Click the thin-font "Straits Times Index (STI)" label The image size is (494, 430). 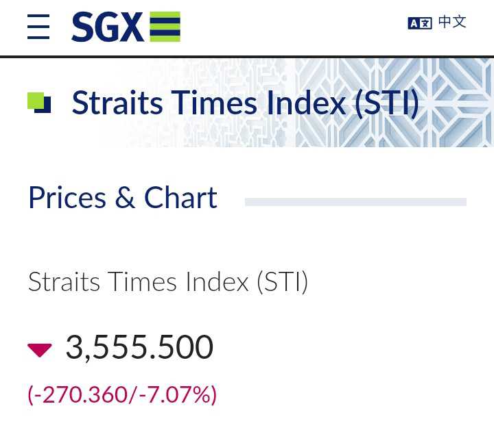click(x=167, y=282)
